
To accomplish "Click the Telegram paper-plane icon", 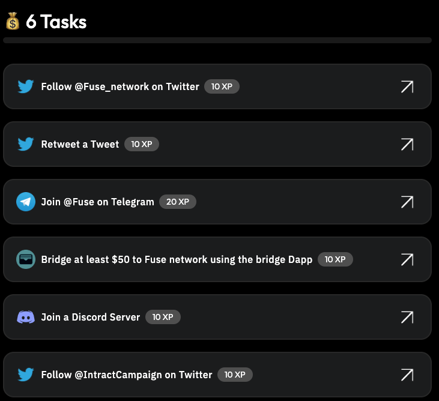I will (26, 202).
